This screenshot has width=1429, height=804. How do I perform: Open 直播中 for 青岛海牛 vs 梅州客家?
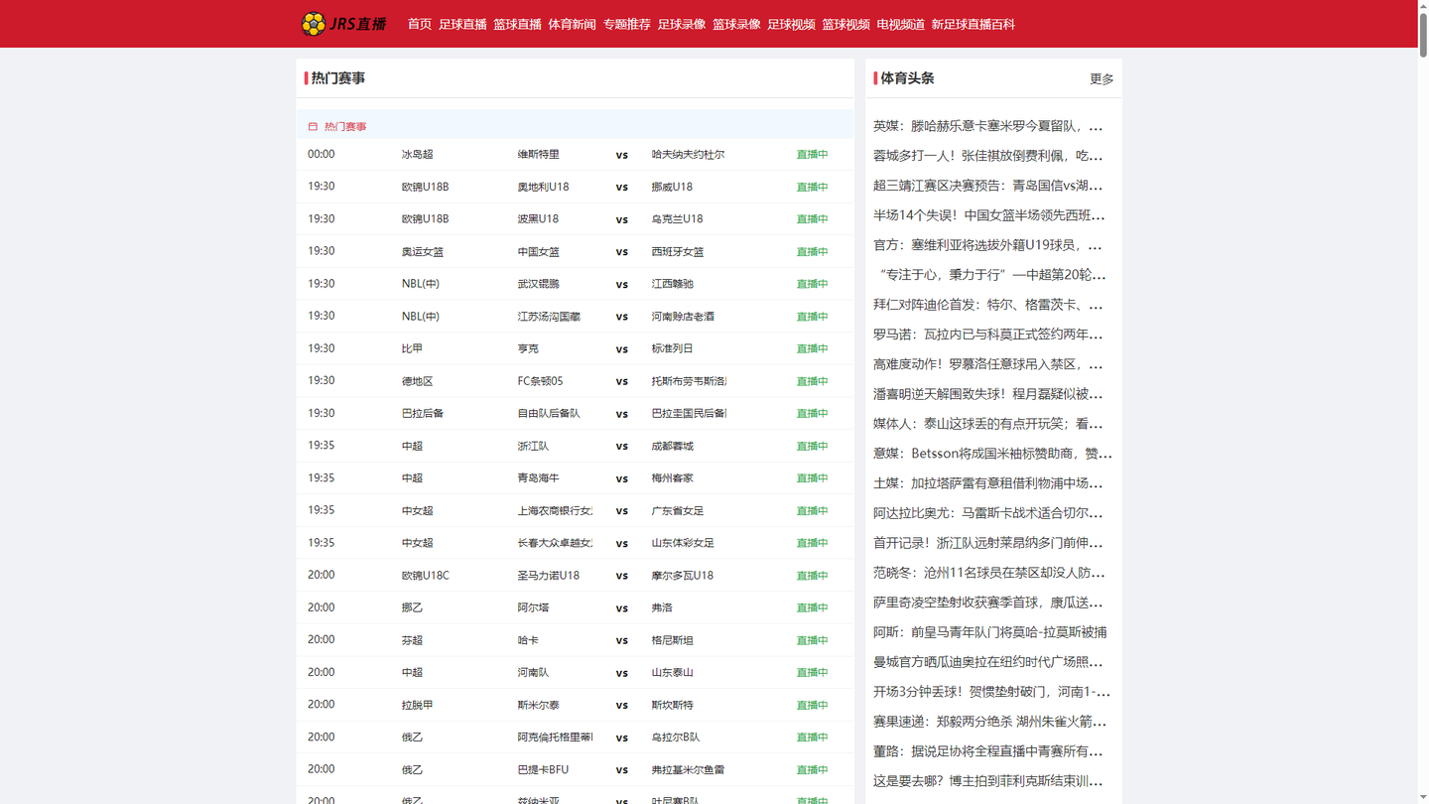[812, 478]
